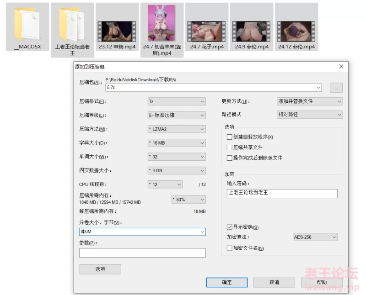Open the 路径模式 相对路径 dropdown
The height and width of the screenshot is (295, 366).
click(x=310, y=115)
